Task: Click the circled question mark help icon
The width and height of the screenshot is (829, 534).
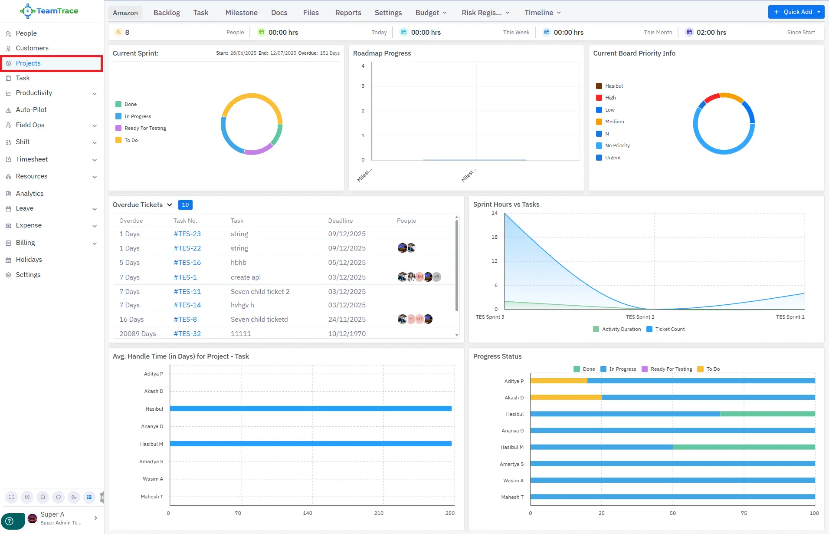Action: (27, 497)
